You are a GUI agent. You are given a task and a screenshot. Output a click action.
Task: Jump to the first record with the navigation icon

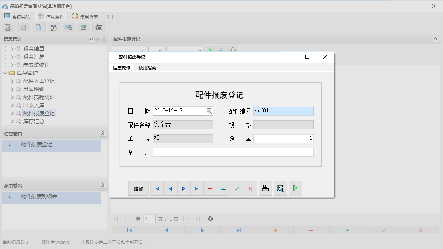[x=157, y=188]
